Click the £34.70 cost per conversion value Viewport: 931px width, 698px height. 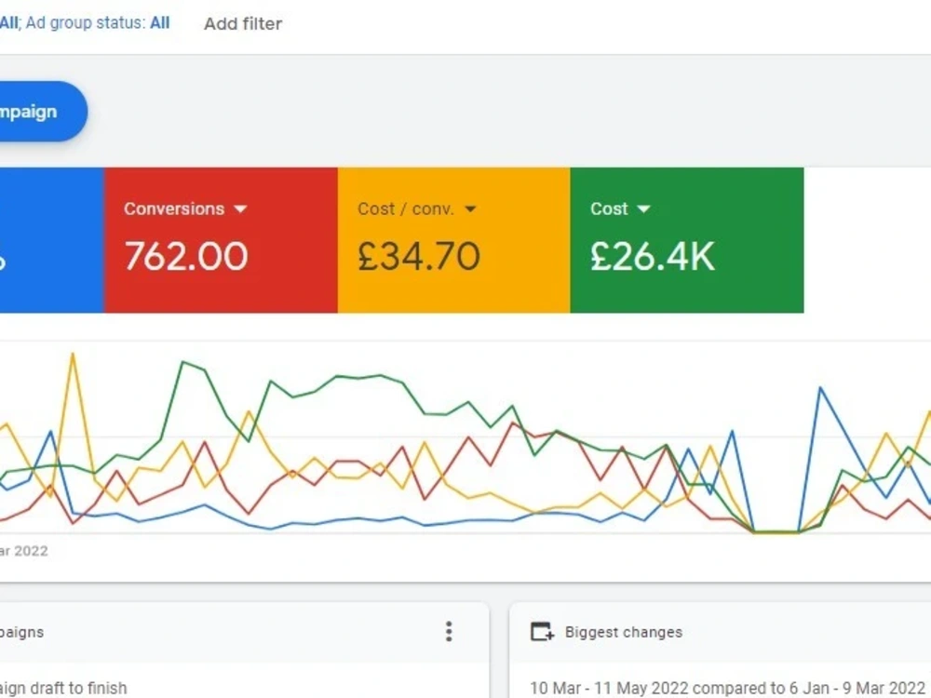[419, 257]
